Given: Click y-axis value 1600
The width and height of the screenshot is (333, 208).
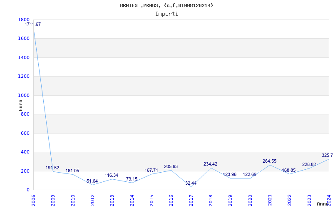Looking at the screenshot, I should pyautogui.click(x=24, y=39).
